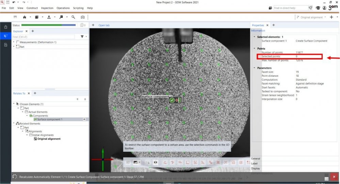Click the camera snapshot icon in toolbar
Viewport: 340px width, 184px height.
(83, 17)
